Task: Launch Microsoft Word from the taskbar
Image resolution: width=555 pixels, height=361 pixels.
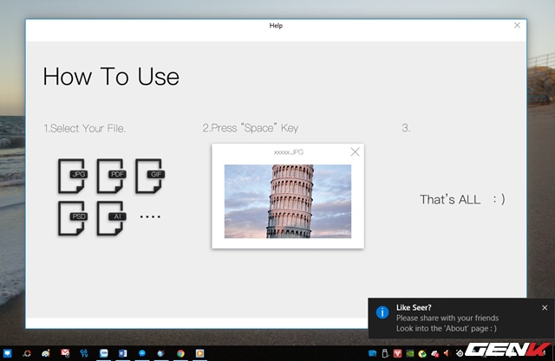Action: (123, 353)
